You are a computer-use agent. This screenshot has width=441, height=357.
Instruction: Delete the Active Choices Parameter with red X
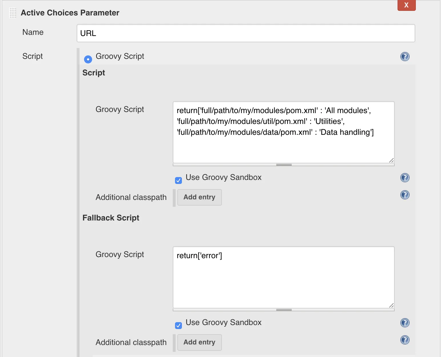pos(406,5)
